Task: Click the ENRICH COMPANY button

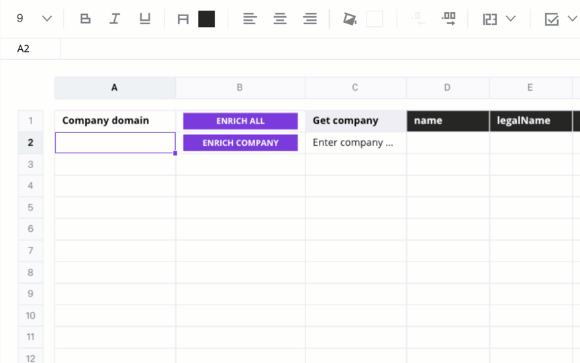Action: (240, 143)
